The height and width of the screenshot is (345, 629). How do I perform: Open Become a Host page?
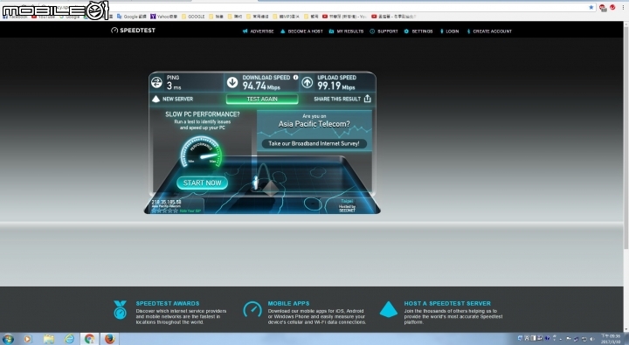click(301, 31)
